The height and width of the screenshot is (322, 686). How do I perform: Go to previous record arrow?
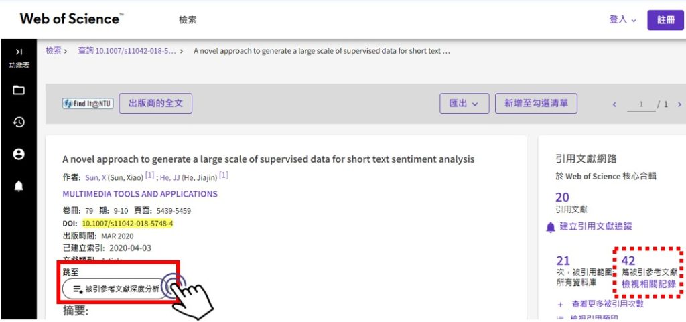(614, 105)
